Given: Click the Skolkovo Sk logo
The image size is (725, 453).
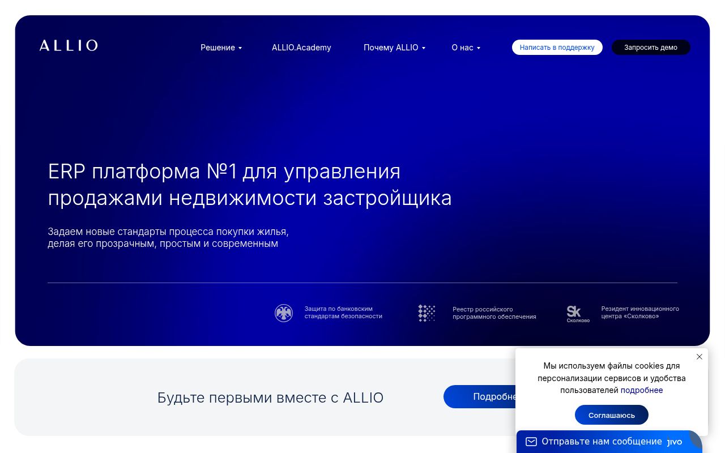Looking at the screenshot, I should coord(577,313).
